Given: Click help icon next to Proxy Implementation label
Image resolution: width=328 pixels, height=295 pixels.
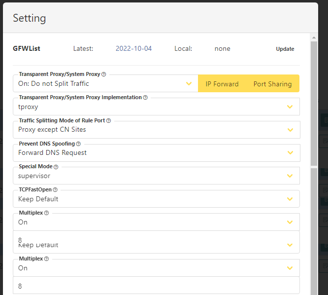Looking at the screenshot, I should (145, 98).
